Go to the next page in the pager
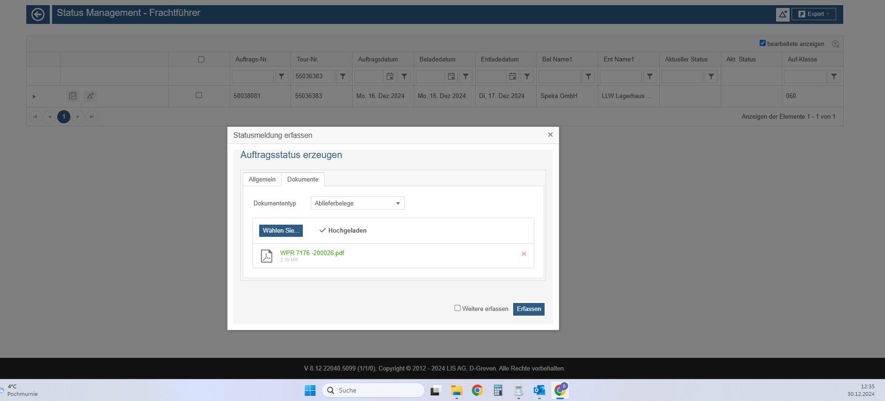 pos(78,117)
